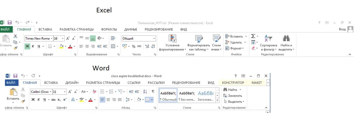This screenshot has height=119, width=356.
Task: Toggle Bold in Word ribbon
Action: pos(33,100)
